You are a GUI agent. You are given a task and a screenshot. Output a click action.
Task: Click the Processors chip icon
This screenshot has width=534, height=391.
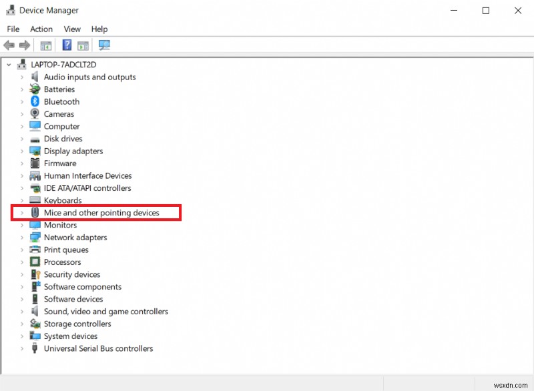point(35,262)
